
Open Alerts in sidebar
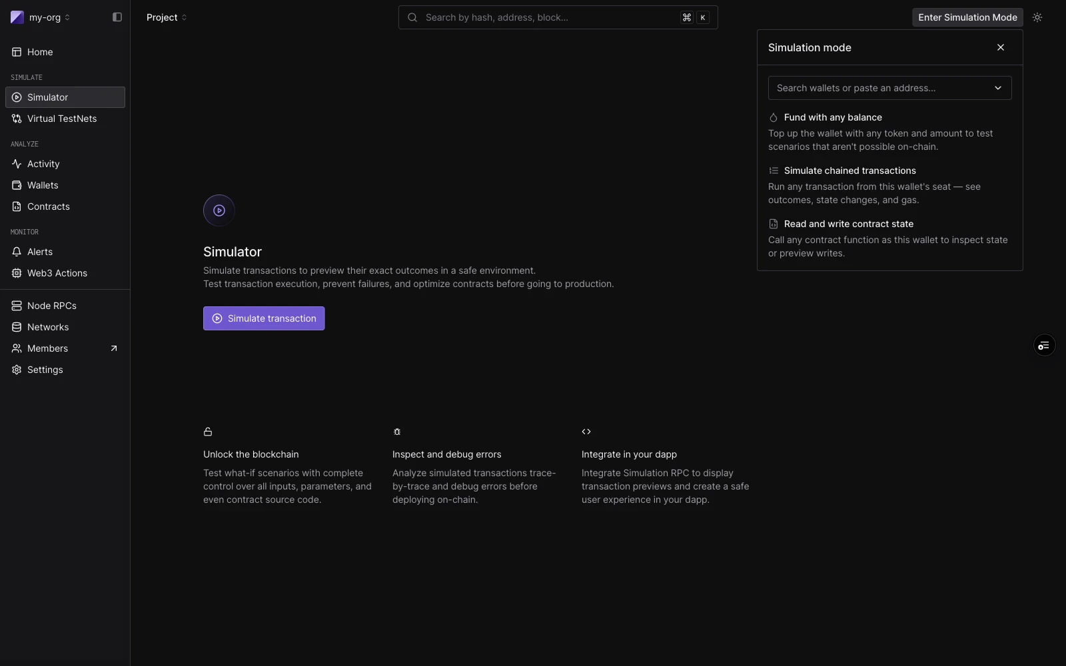tap(65, 252)
